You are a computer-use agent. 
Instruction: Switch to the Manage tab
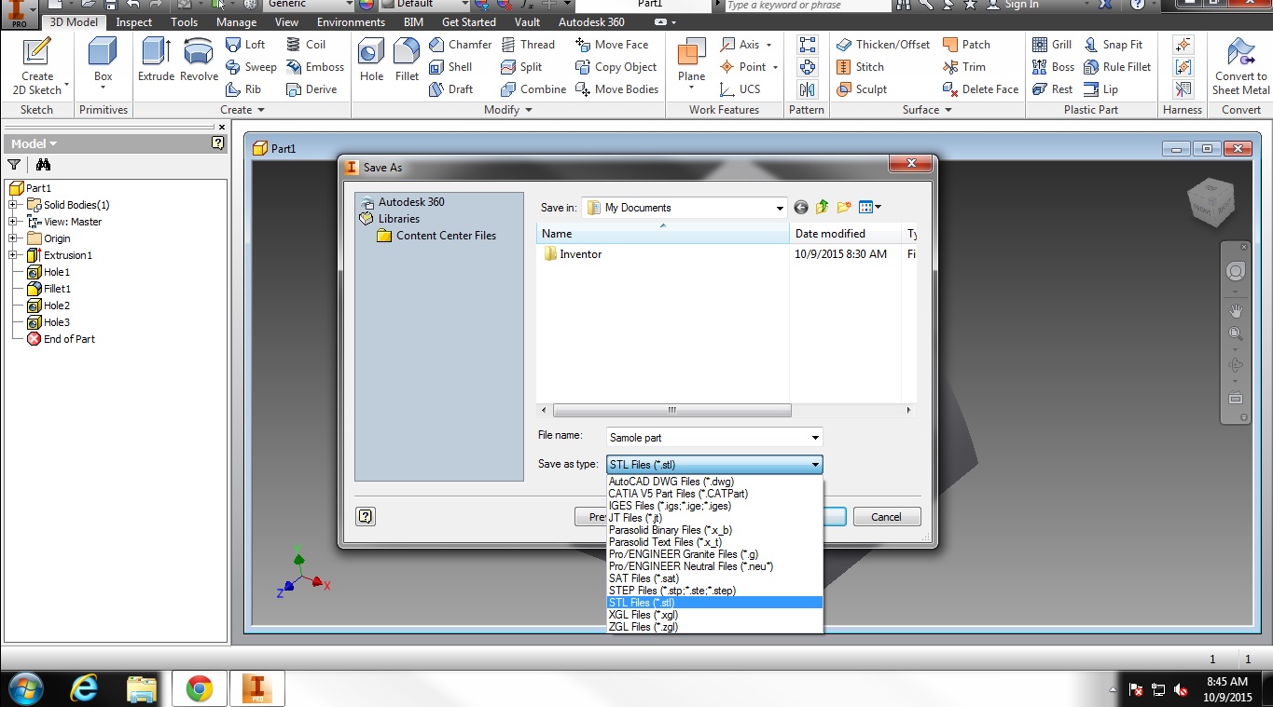236,22
